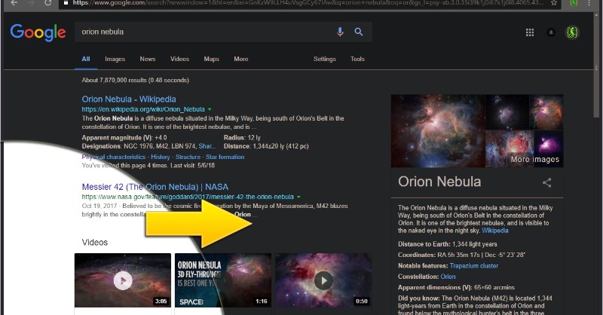Open the top-middle small nebula image

(507, 112)
